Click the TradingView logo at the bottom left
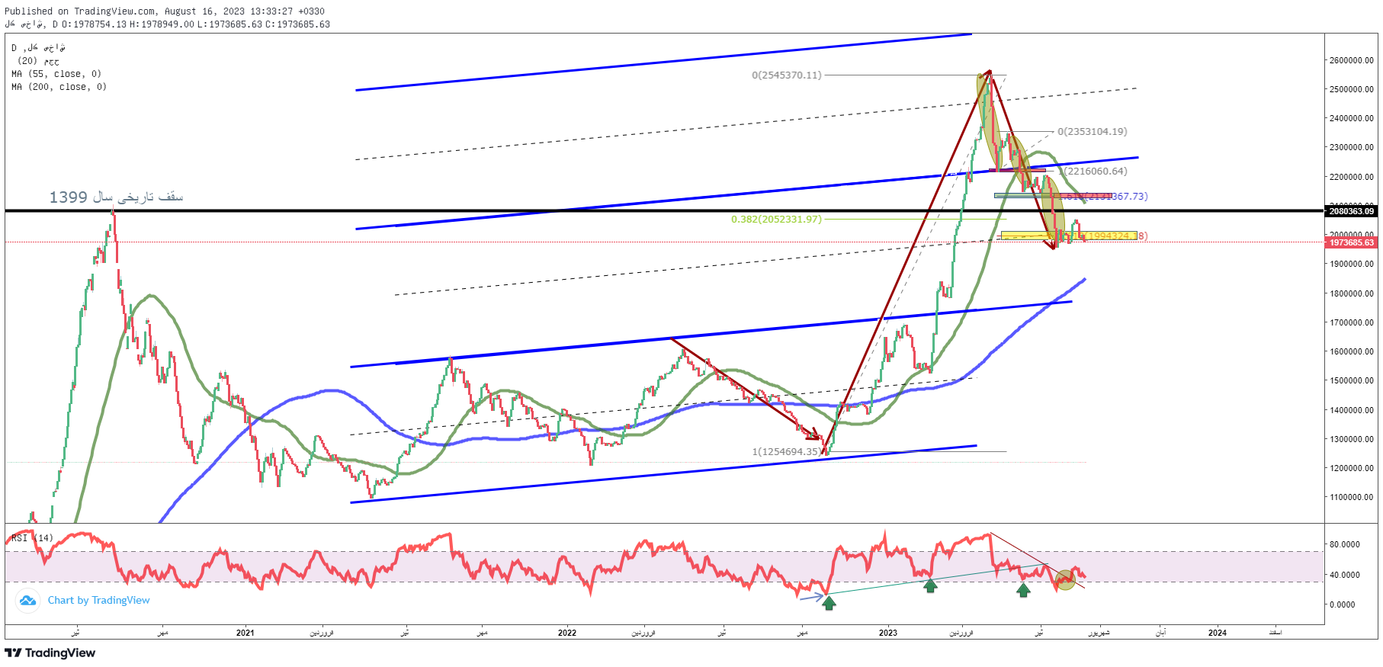The image size is (1383, 667). tap(50, 653)
